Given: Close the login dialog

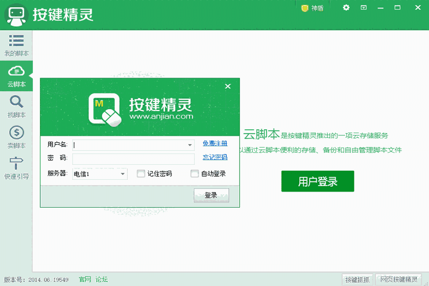Looking at the screenshot, I should click(x=227, y=86).
